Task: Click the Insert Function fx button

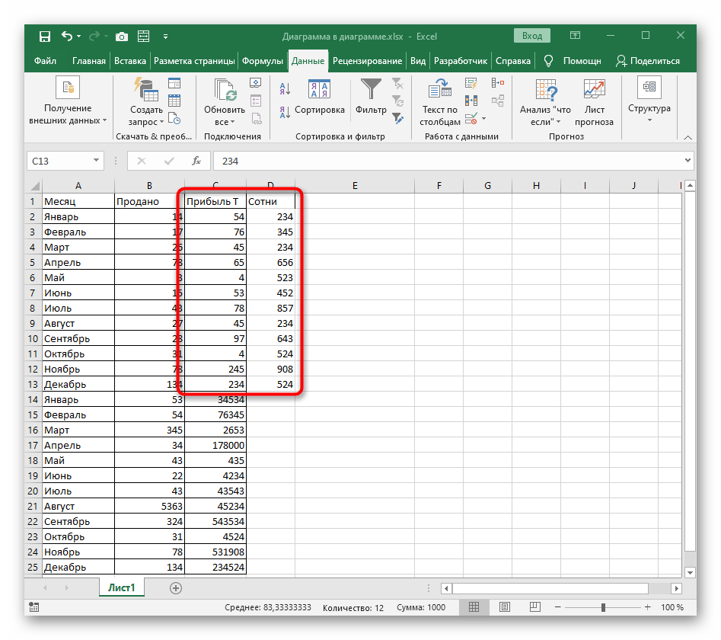Action: [196, 161]
